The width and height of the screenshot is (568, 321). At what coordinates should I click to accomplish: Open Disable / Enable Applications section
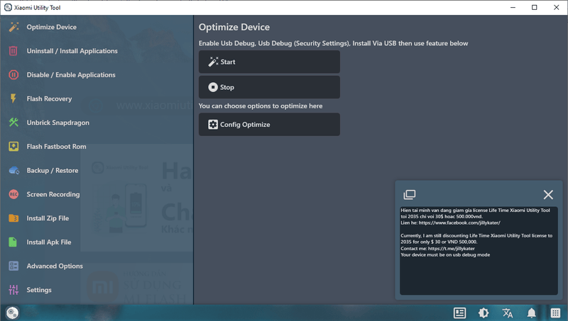pyautogui.click(x=71, y=75)
